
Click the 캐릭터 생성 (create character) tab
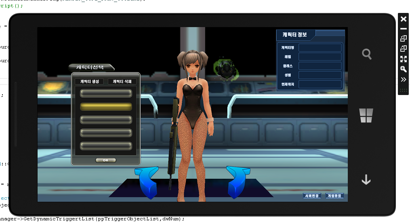89,81
